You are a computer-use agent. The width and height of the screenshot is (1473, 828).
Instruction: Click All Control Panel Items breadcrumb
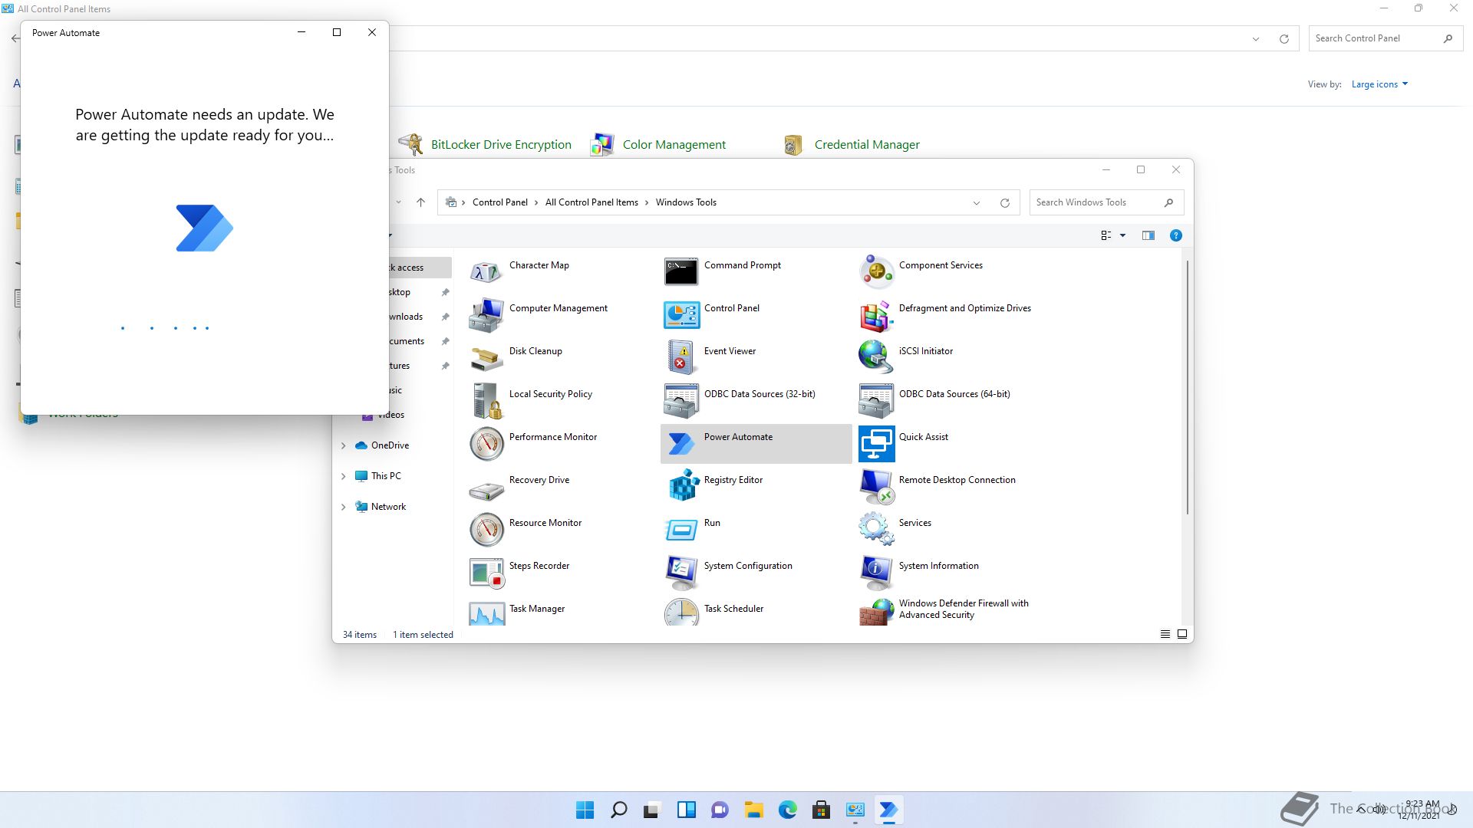click(x=592, y=202)
